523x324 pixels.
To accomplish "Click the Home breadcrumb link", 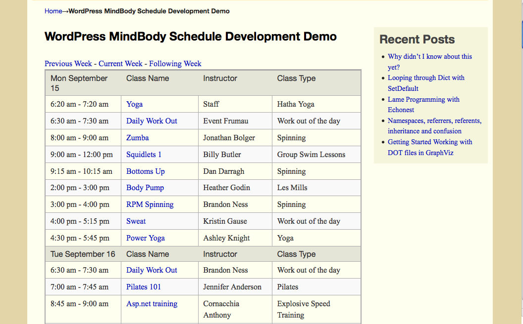I will (53, 11).
